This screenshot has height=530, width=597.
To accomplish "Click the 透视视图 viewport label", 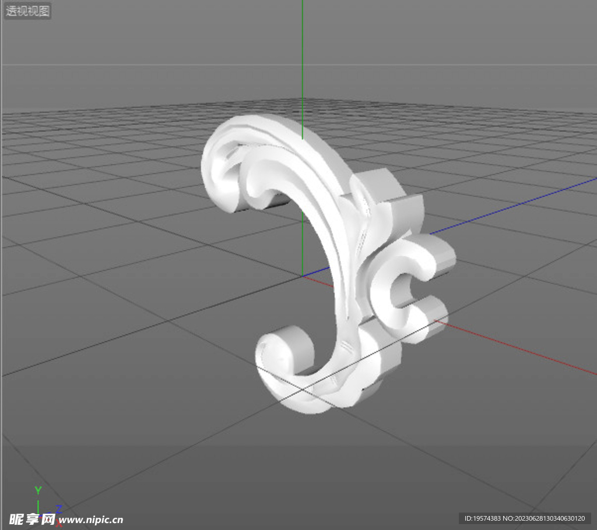I will point(27,10).
